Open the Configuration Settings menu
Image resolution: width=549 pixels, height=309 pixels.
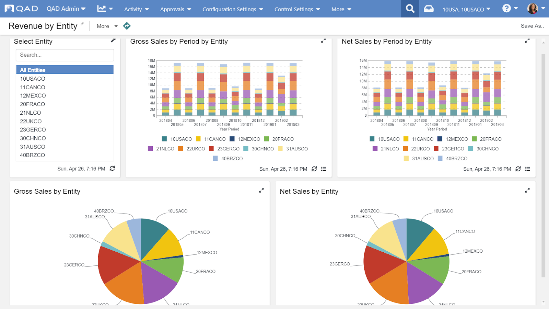pos(233,9)
